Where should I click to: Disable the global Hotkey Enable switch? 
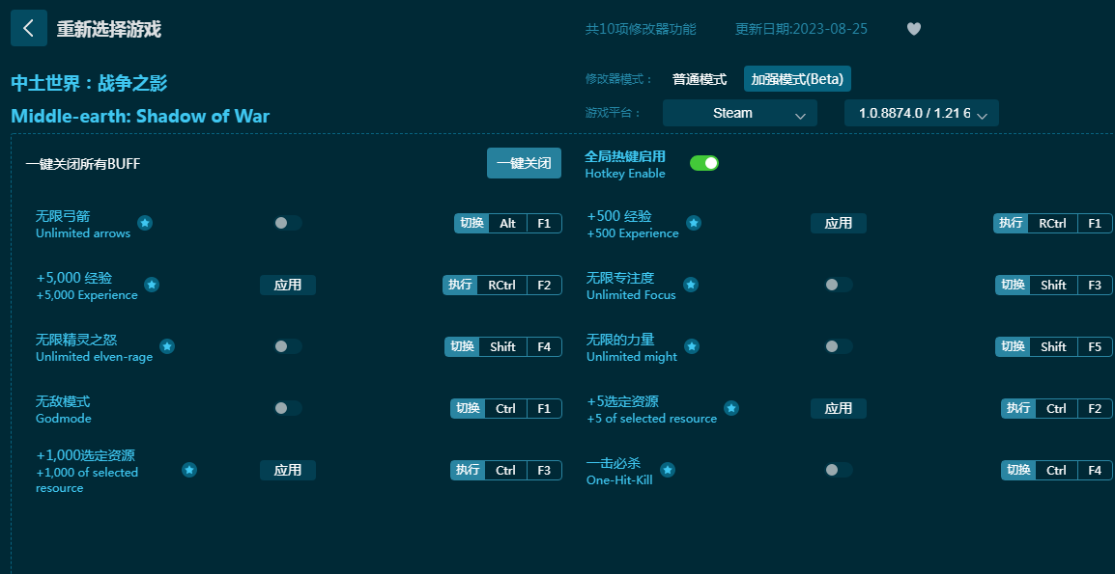point(704,163)
